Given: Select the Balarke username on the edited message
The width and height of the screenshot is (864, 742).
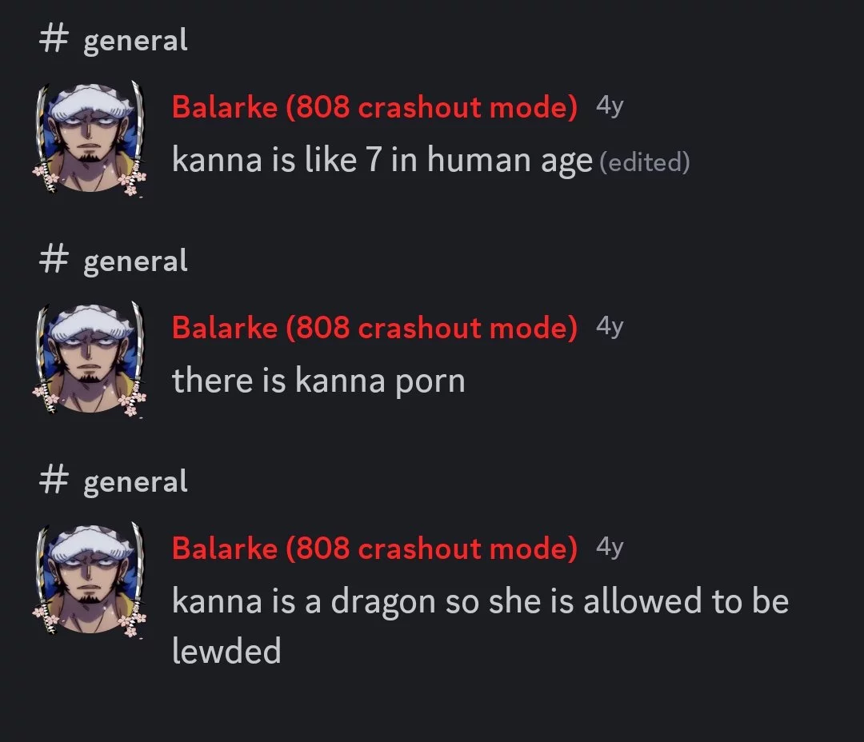Looking at the screenshot, I should point(374,106).
